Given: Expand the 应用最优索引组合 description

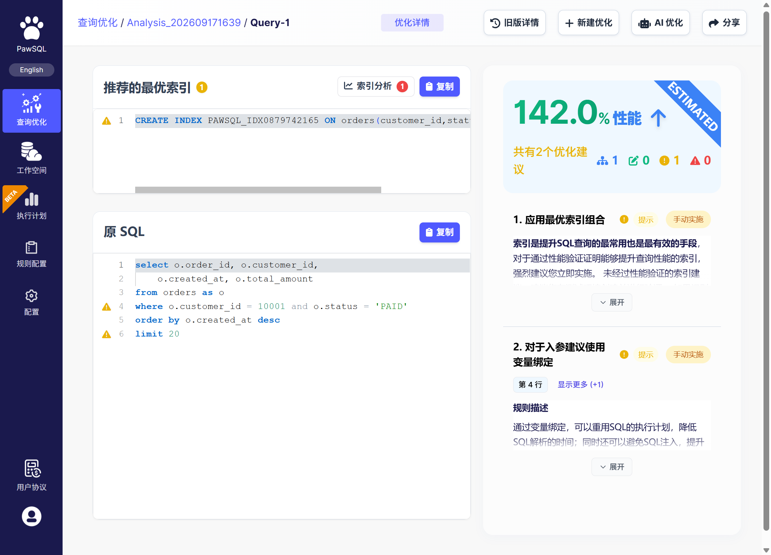Looking at the screenshot, I should click(x=612, y=303).
